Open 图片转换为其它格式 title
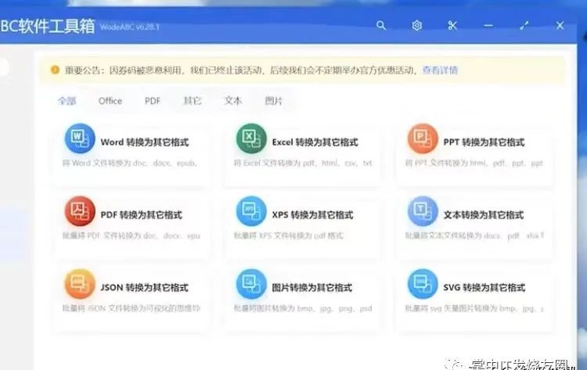This screenshot has height=370, width=587. [312, 287]
